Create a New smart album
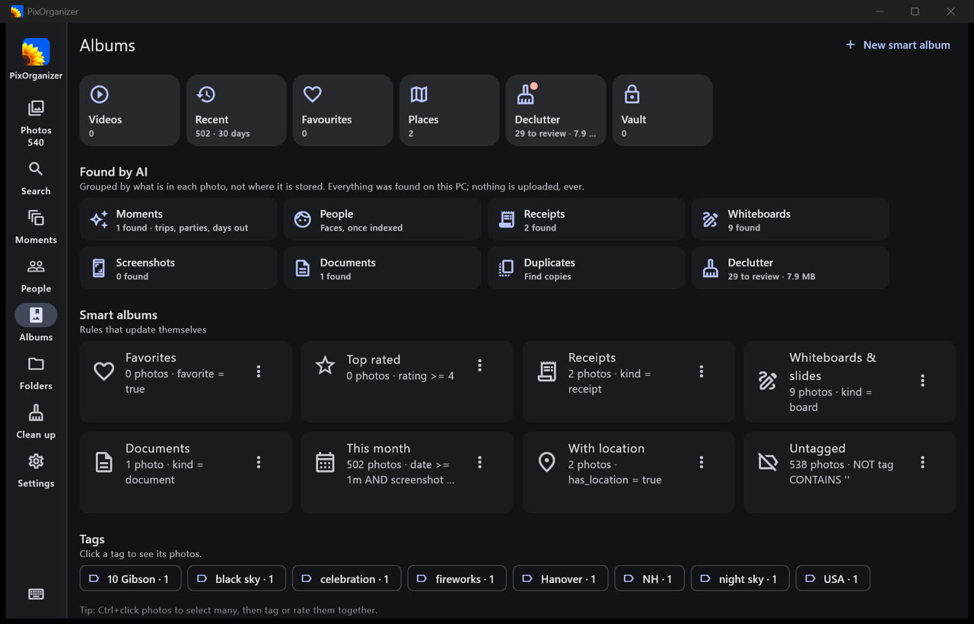 pyautogui.click(x=898, y=45)
